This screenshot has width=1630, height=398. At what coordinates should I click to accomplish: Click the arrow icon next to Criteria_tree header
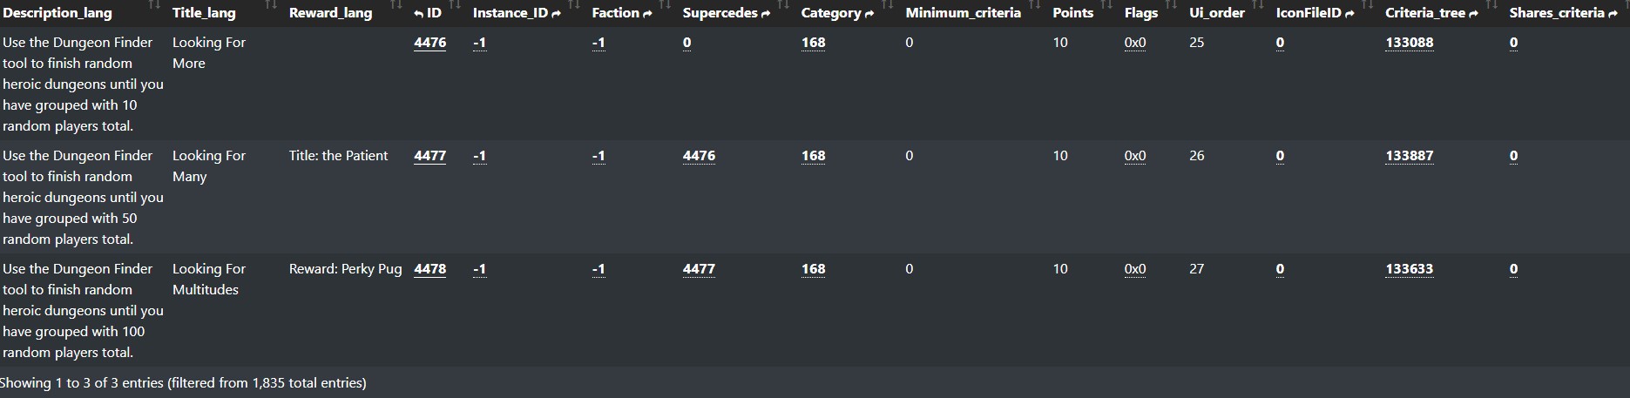click(1473, 14)
